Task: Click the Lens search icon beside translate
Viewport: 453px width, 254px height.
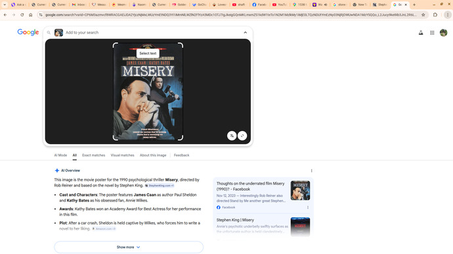Action: (242, 136)
